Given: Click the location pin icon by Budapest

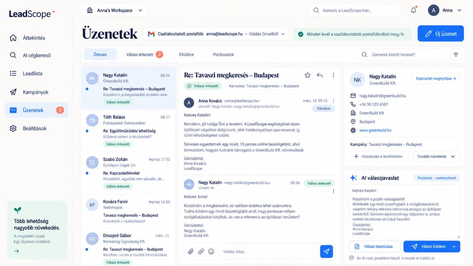Looking at the screenshot, I should point(353,122).
